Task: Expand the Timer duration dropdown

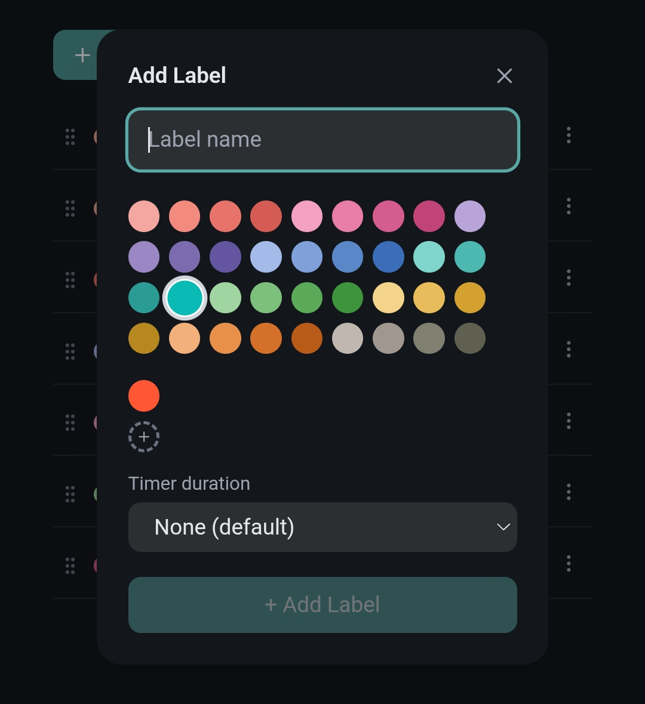Action: 322,527
